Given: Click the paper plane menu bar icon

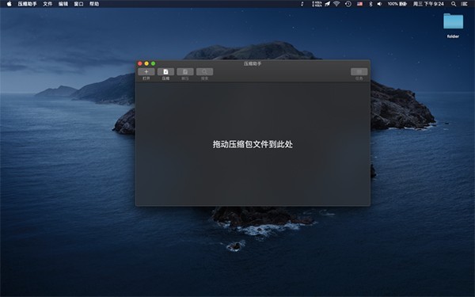Looking at the screenshot, I should coord(328,4).
